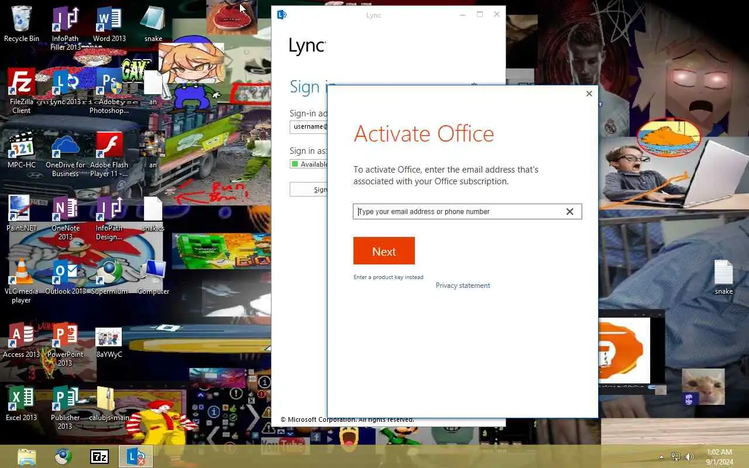Select the 'an' image icon beside Flash Player

tap(153, 151)
